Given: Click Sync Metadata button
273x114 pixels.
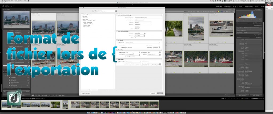Looking at the screenshot, I should pos(242,95).
